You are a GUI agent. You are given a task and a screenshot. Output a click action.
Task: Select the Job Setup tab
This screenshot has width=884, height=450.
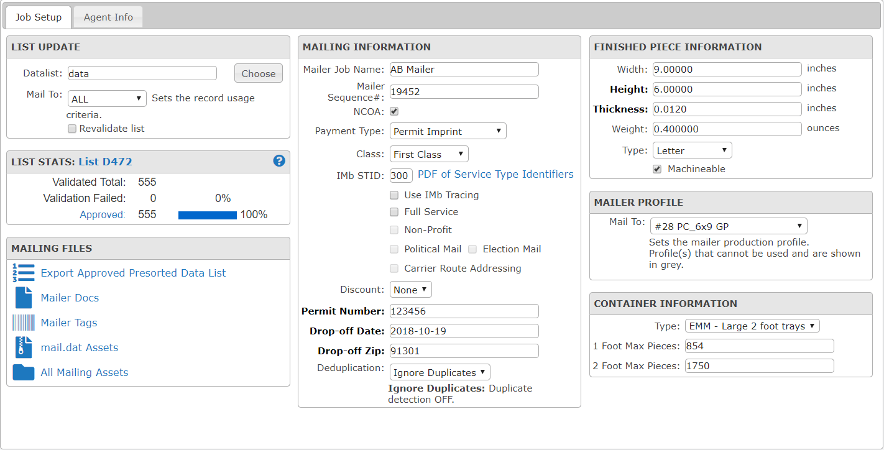pyautogui.click(x=39, y=17)
